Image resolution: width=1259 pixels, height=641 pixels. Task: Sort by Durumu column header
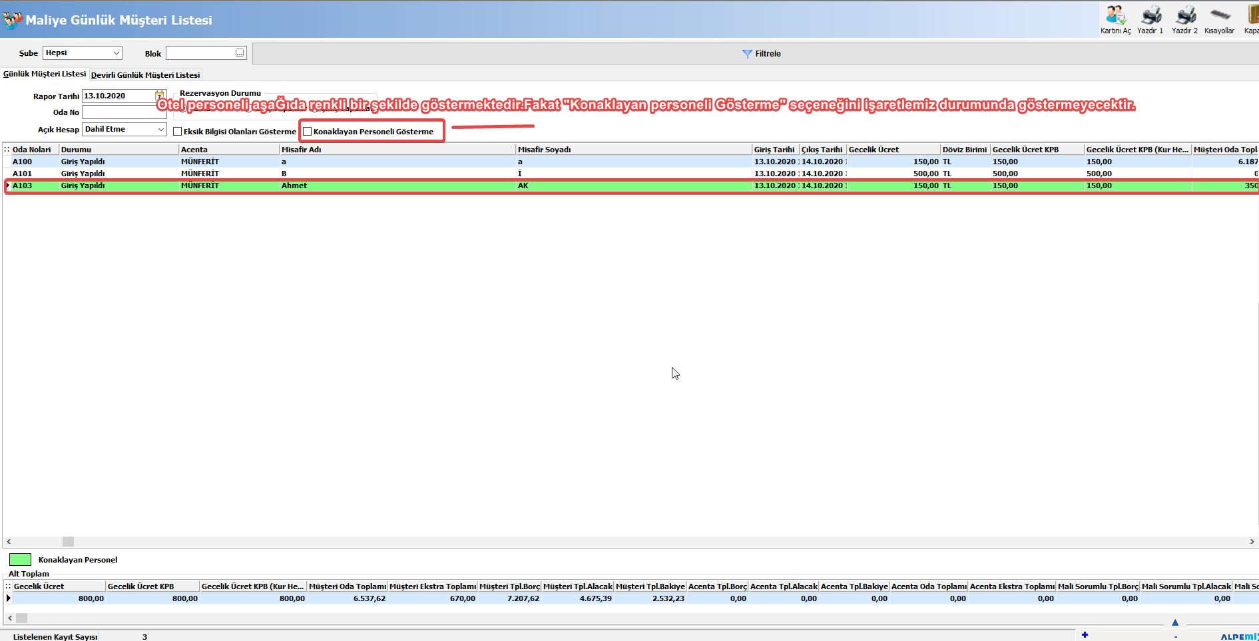(x=119, y=150)
